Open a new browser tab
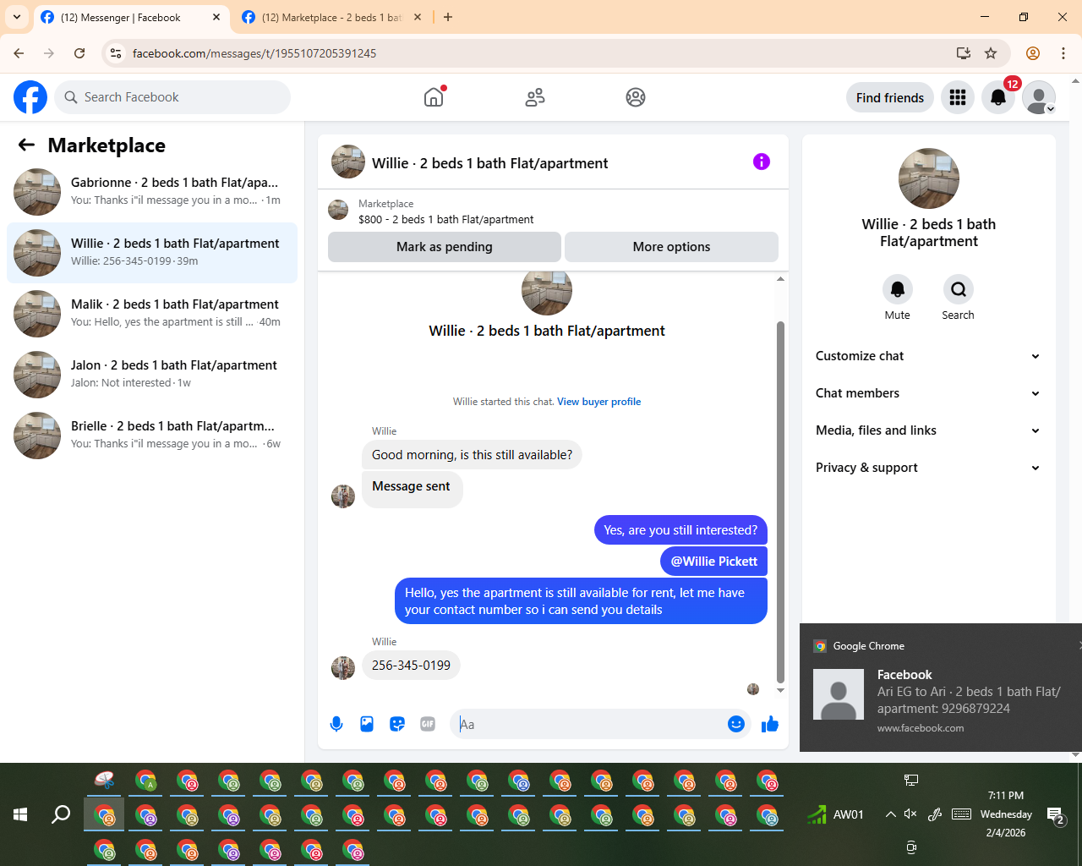Image resolution: width=1082 pixels, height=866 pixels. click(x=448, y=17)
